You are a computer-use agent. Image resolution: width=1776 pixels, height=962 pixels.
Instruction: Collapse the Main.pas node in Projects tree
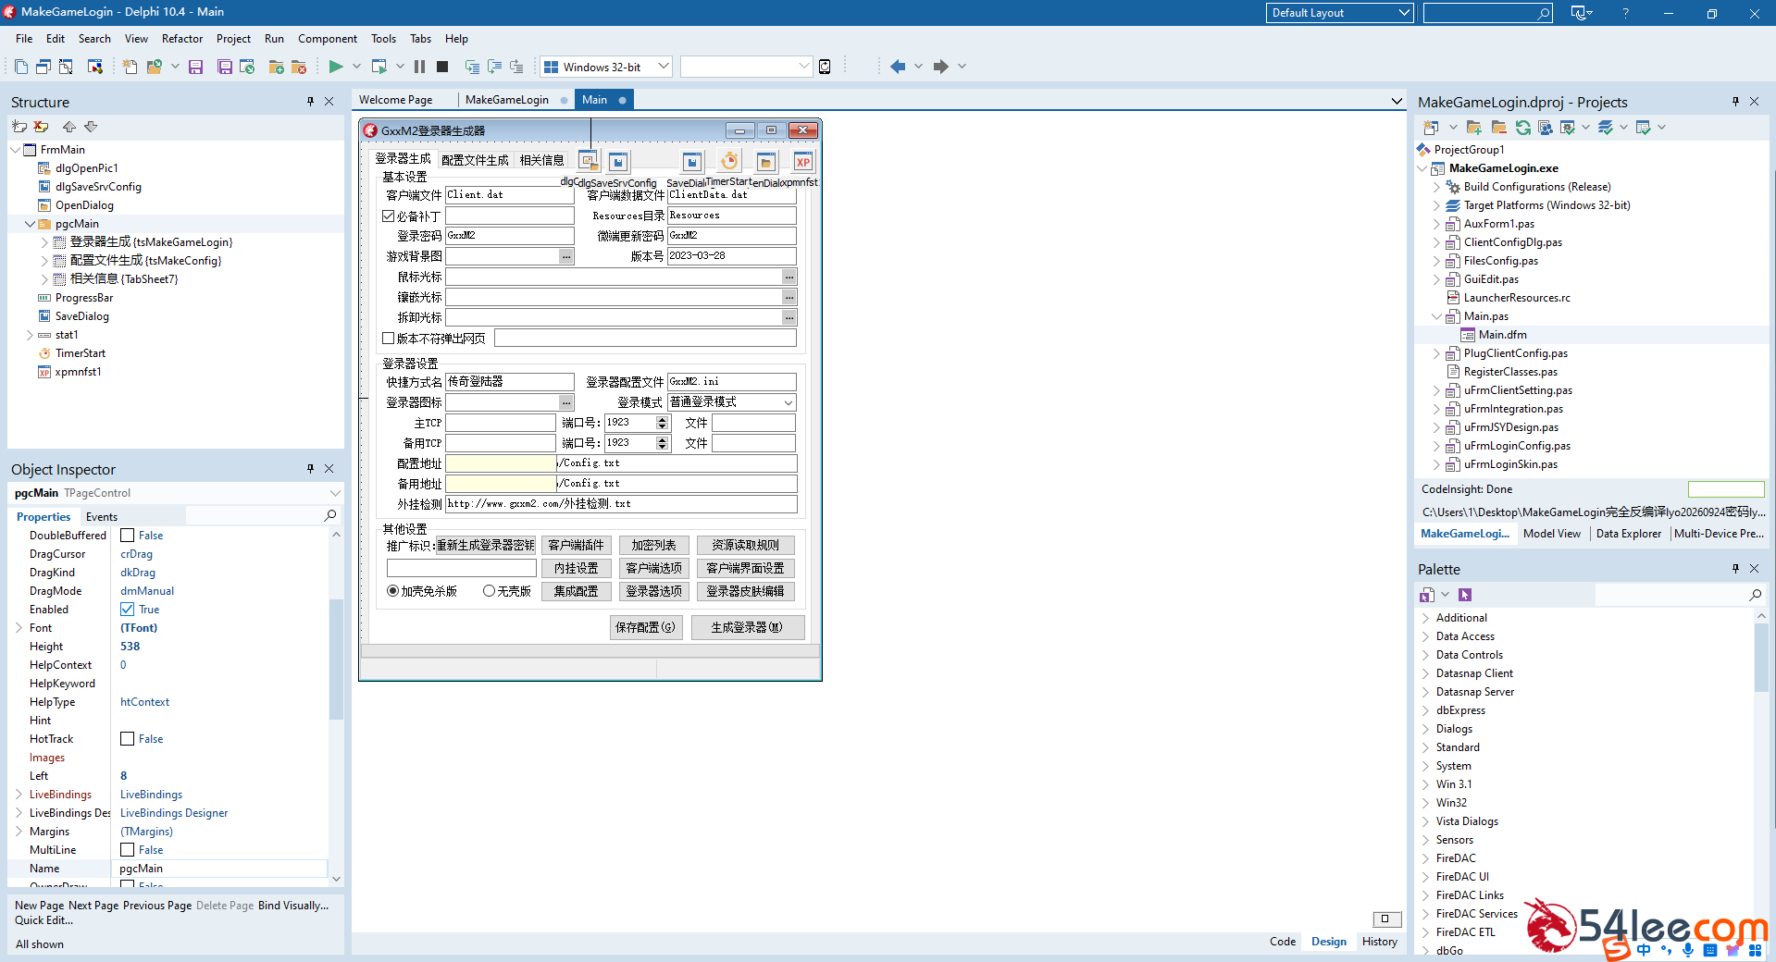tap(1436, 316)
